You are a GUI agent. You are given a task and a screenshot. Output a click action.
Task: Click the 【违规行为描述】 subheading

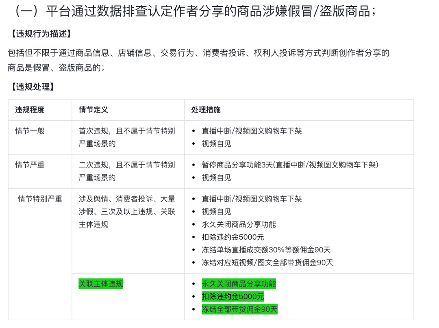coord(40,34)
